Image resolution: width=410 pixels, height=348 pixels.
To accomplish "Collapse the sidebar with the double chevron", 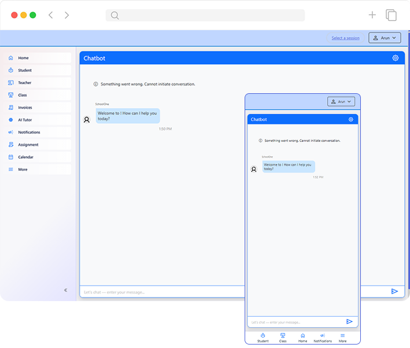I will (x=65, y=290).
